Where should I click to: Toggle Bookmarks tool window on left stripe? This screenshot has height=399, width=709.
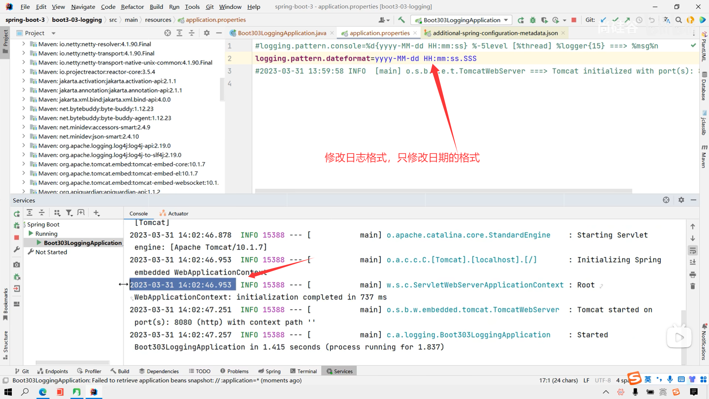click(x=5, y=304)
